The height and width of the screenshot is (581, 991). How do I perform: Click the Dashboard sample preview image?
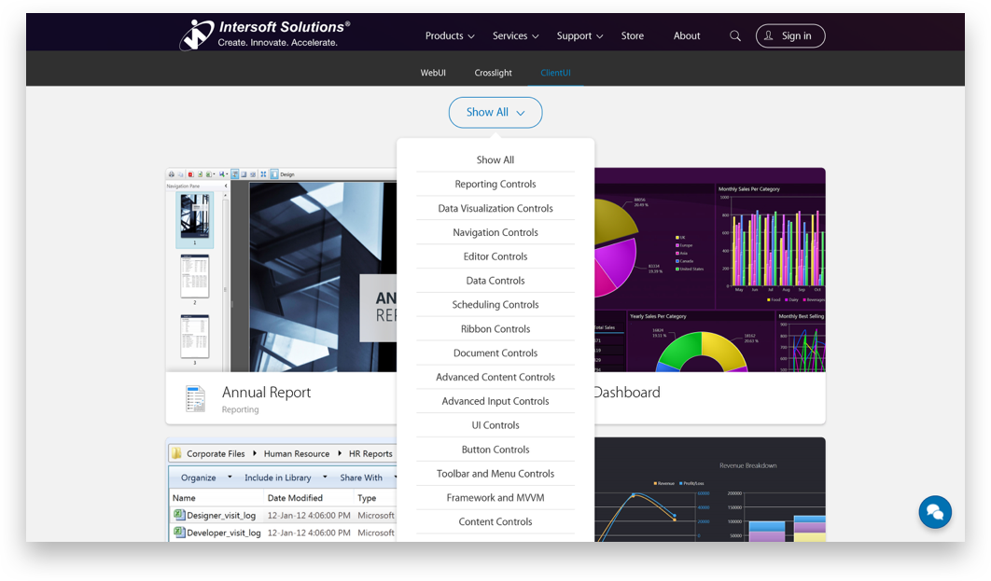pos(710,270)
